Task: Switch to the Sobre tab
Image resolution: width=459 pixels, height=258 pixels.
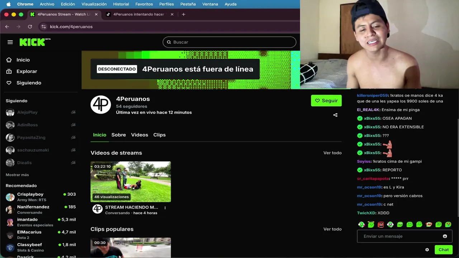Action: [119, 135]
